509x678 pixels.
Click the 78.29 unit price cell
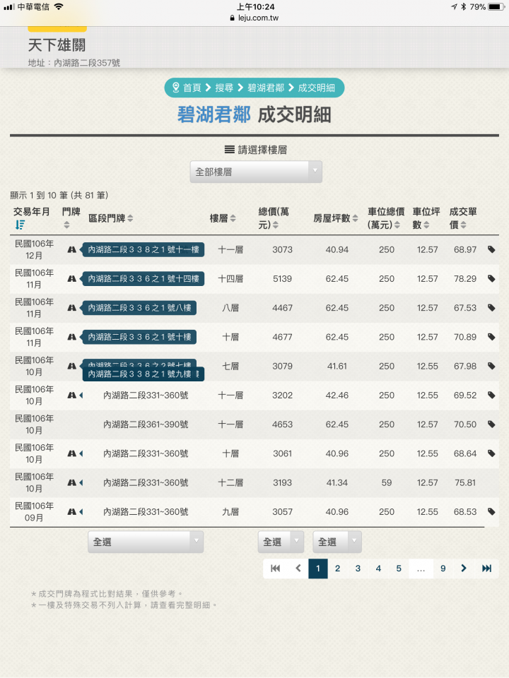coord(465,278)
